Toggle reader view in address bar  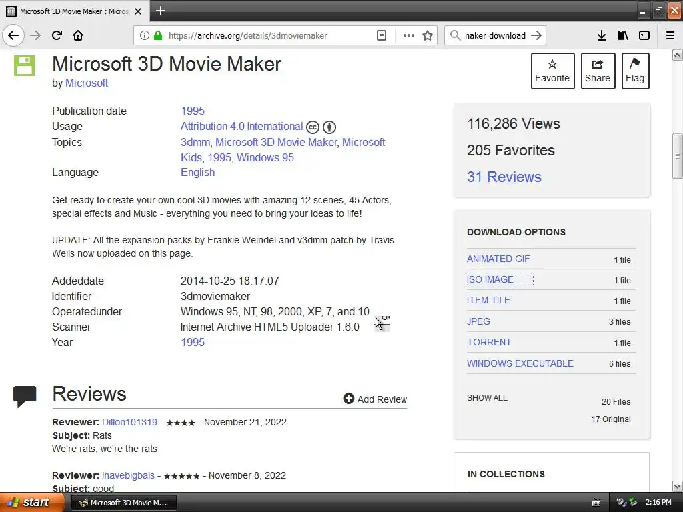tap(381, 35)
